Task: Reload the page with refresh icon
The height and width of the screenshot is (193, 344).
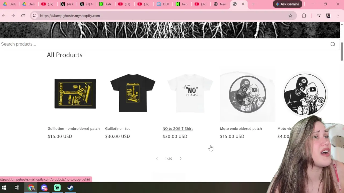Action: coord(23,16)
